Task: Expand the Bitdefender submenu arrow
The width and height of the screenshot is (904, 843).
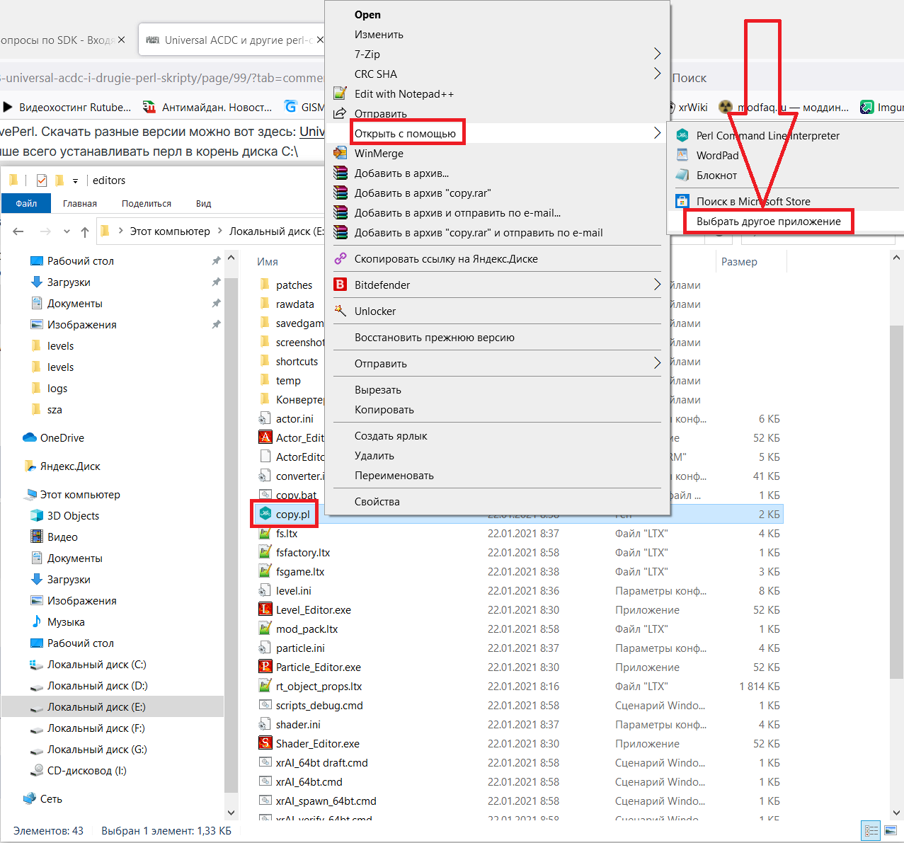Action: coord(657,285)
